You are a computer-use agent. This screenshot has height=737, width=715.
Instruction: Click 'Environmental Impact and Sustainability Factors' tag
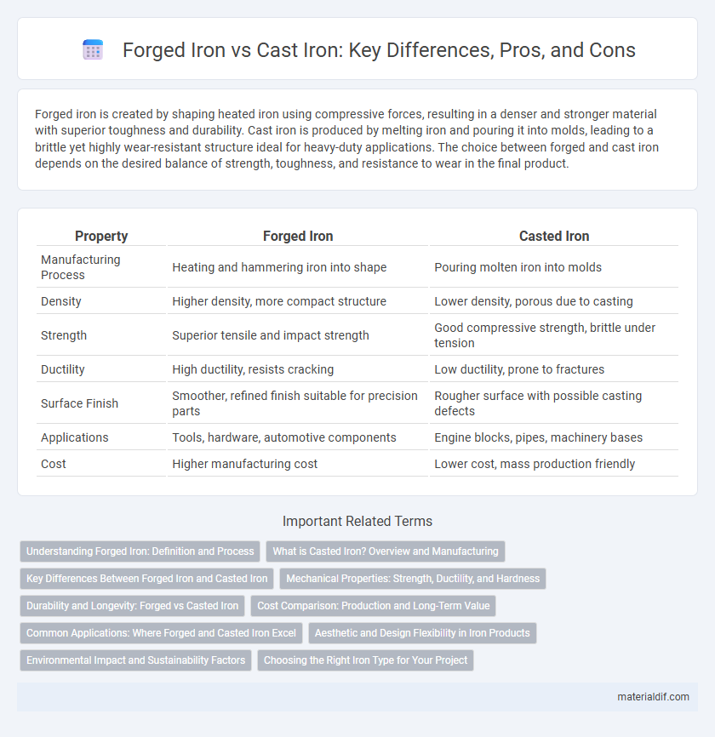pyautogui.click(x=136, y=660)
